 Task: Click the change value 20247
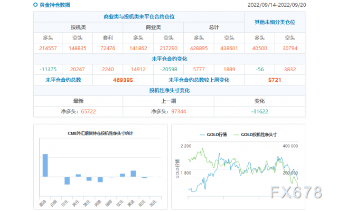click(x=78, y=70)
